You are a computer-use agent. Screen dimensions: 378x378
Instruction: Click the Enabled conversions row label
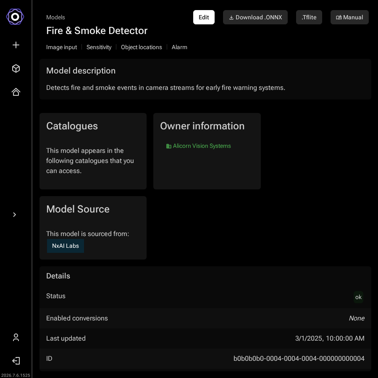[77, 318]
